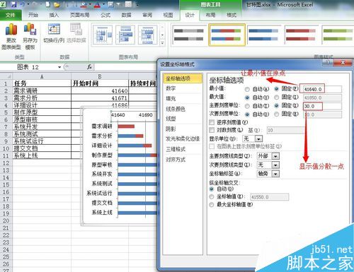Select maximum axis value (最大坐标轴值) radio
The width and height of the screenshot is (354, 272).
[x=212, y=205]
